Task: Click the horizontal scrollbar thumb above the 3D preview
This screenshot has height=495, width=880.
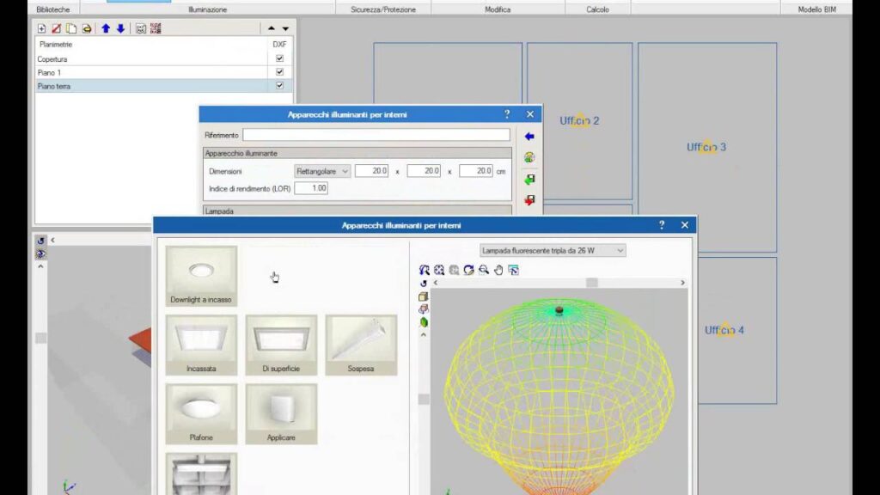Action: (x=591, y=283)
